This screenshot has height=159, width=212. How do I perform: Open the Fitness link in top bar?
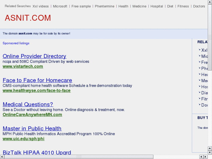183,6
